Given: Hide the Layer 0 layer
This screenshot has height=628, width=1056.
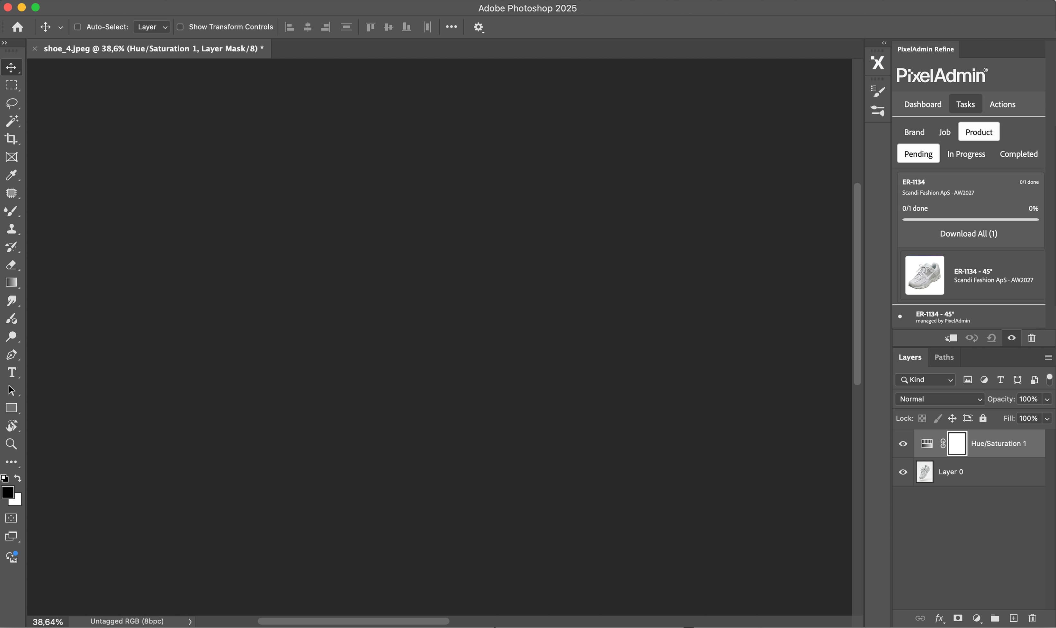Looking at the screenshot, I should pos(902,472).
